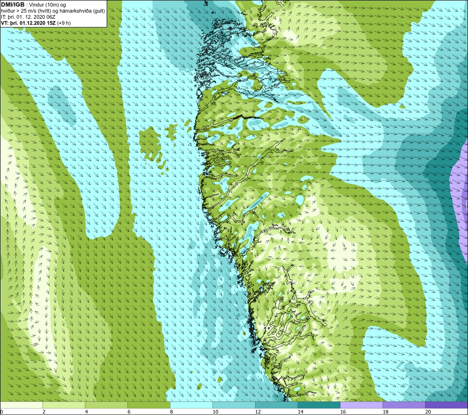Click the legend scale label '20'
This screenshot has height=415, width=468.
tap(428, 412)
